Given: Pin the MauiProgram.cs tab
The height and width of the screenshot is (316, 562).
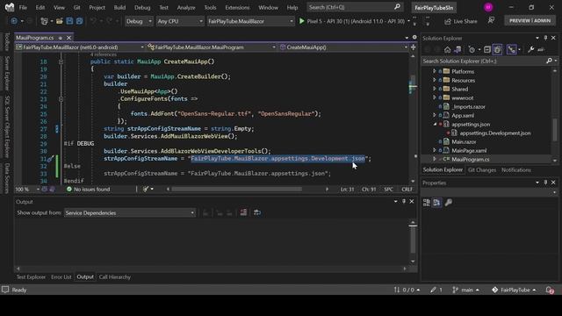Looking at the screenshot, I should (x=61, y=38).
